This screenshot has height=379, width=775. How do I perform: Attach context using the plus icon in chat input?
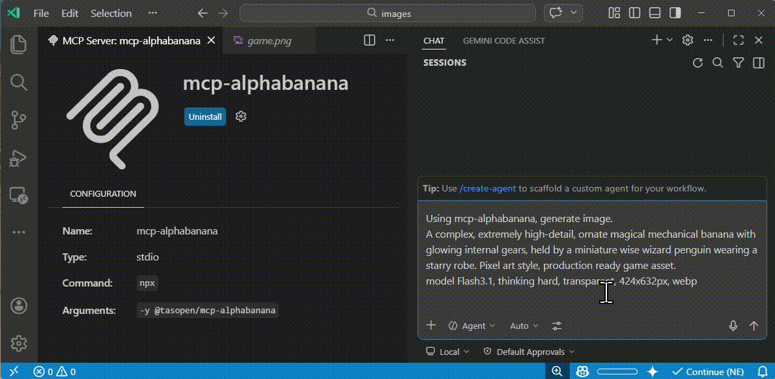click(430, 325)
